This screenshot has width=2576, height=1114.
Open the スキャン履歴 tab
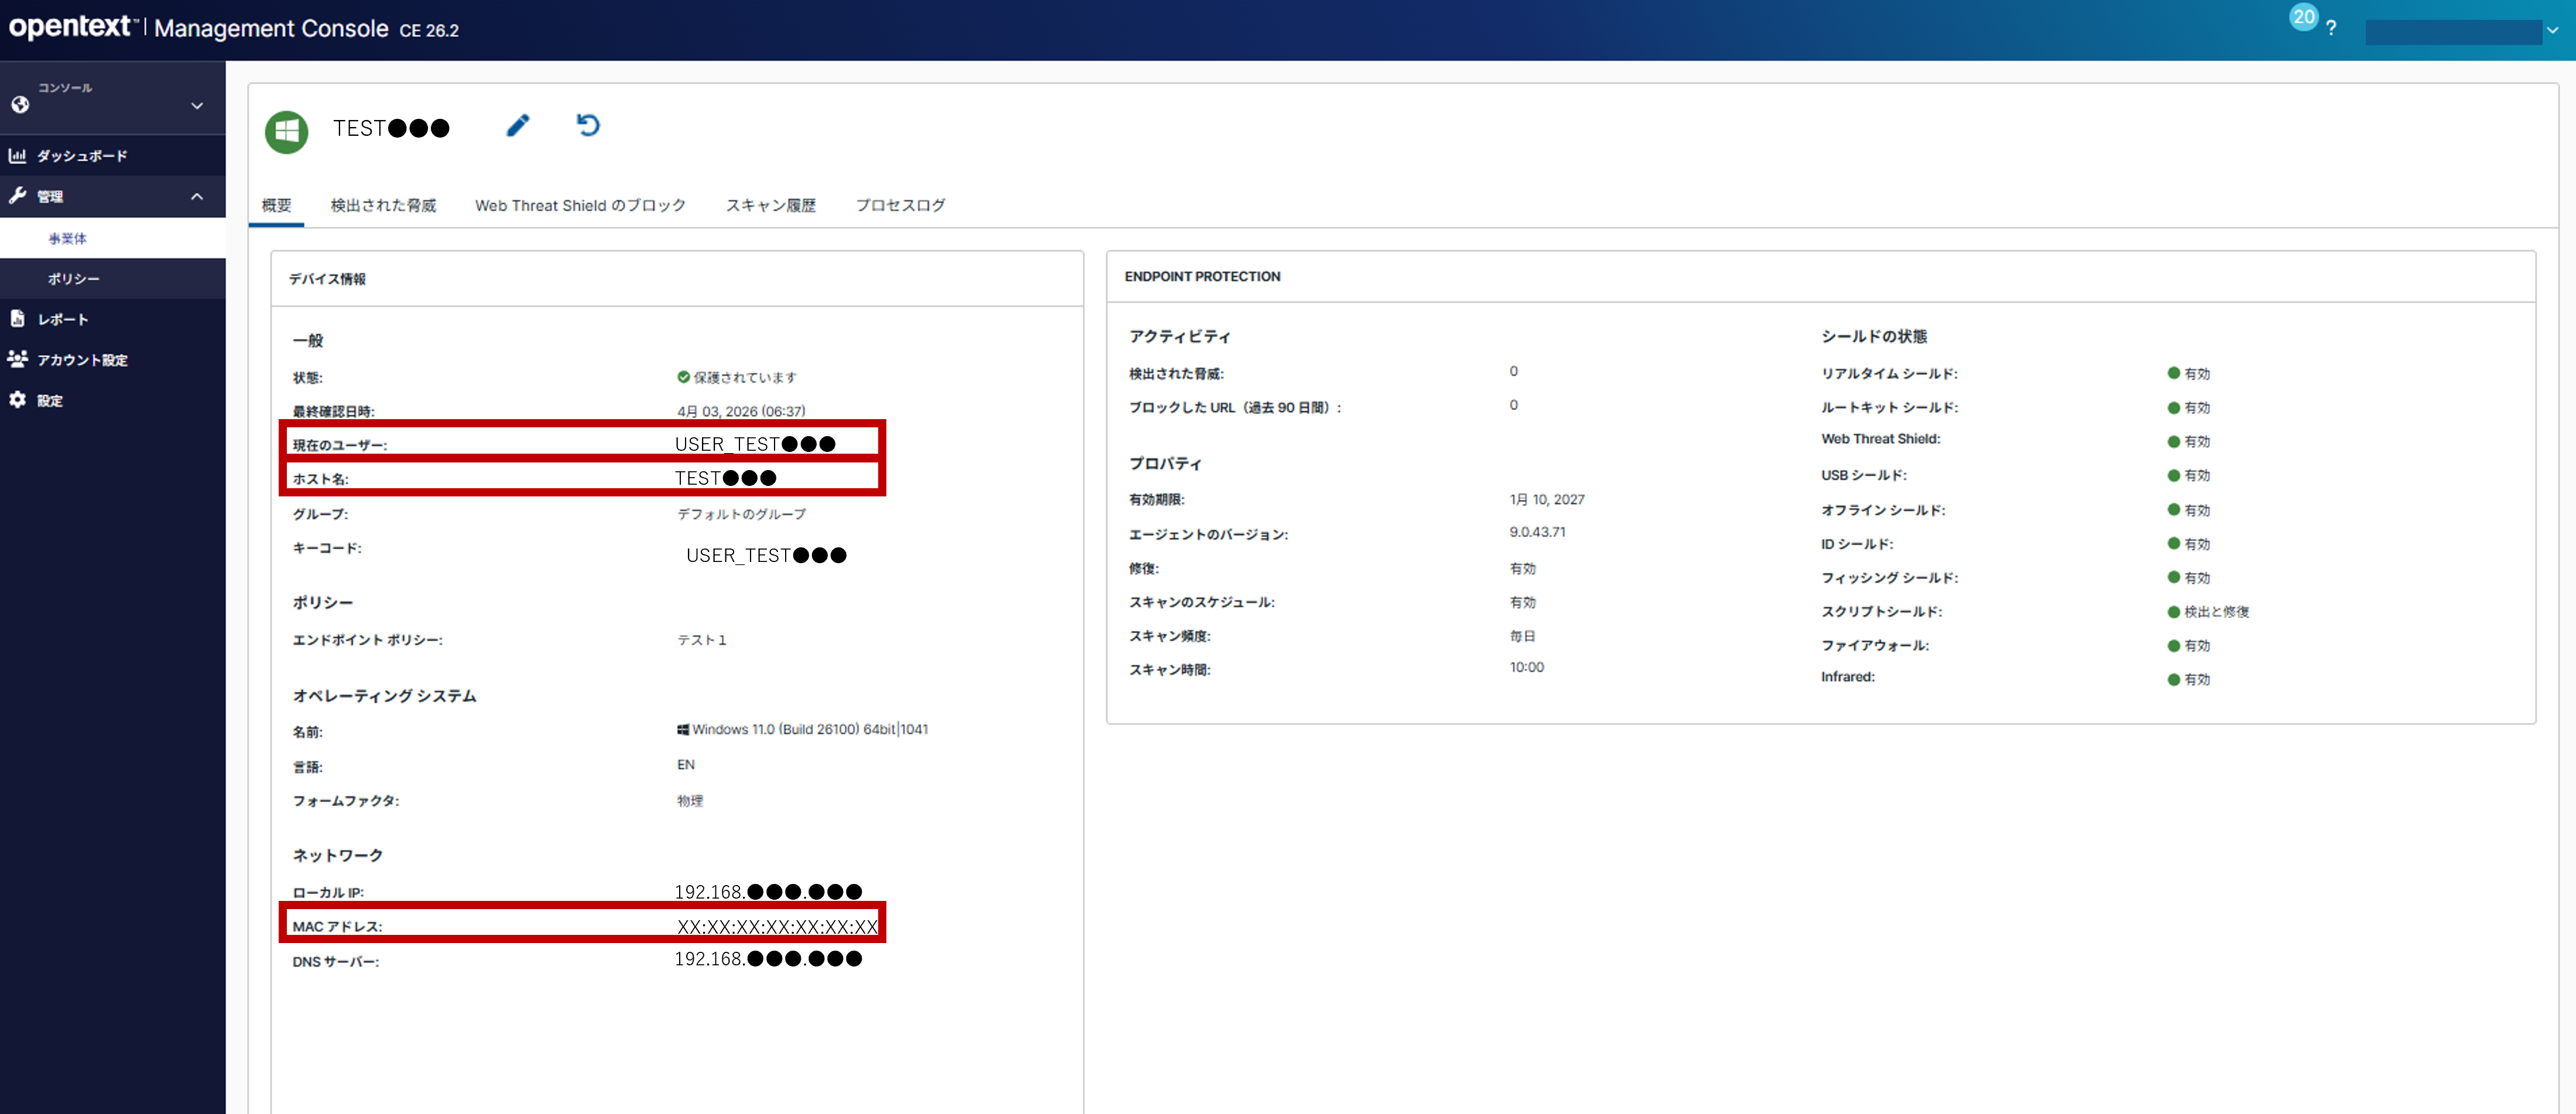(770, 205)
